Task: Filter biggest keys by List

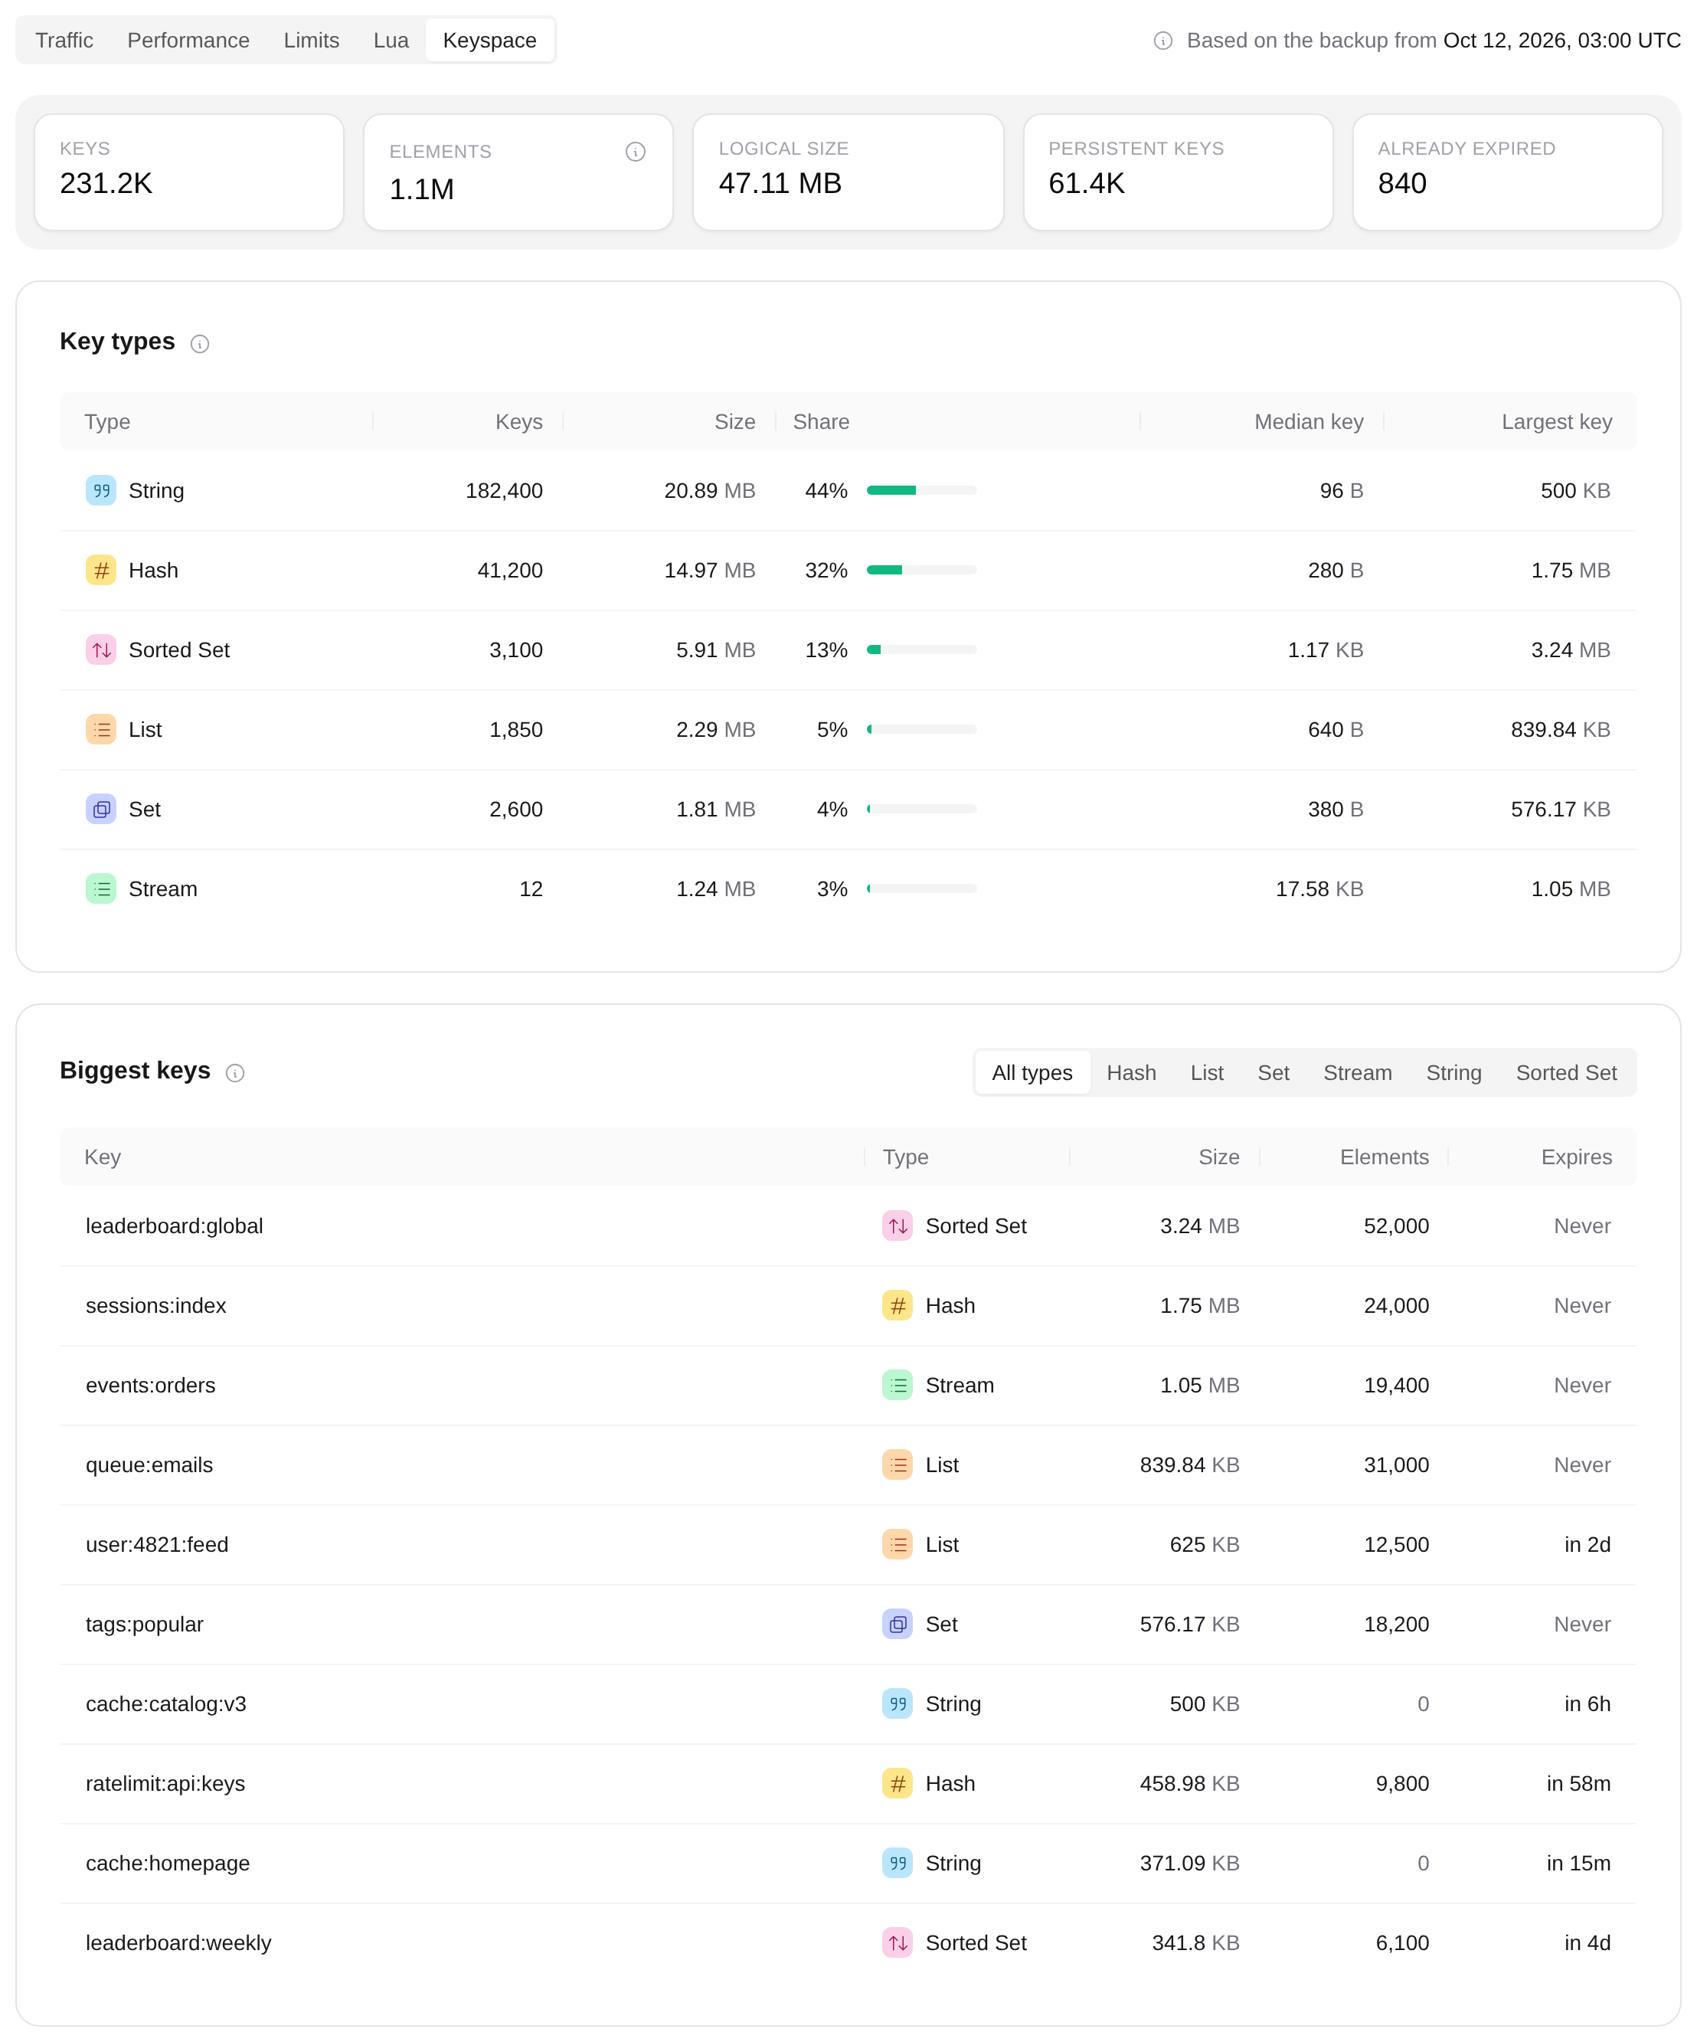Action: [x=1207, y=1074]
